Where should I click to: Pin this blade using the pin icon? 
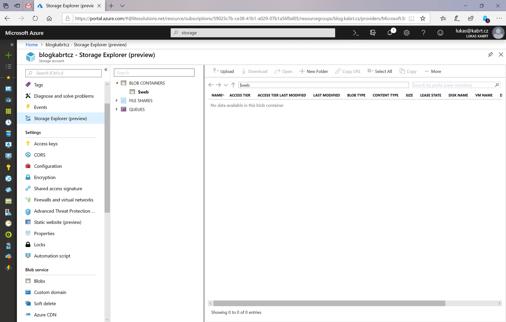[490, 55]
